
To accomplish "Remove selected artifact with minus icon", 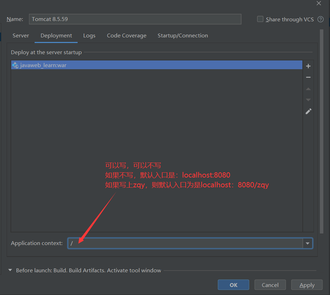I will [x=308, y=77].
